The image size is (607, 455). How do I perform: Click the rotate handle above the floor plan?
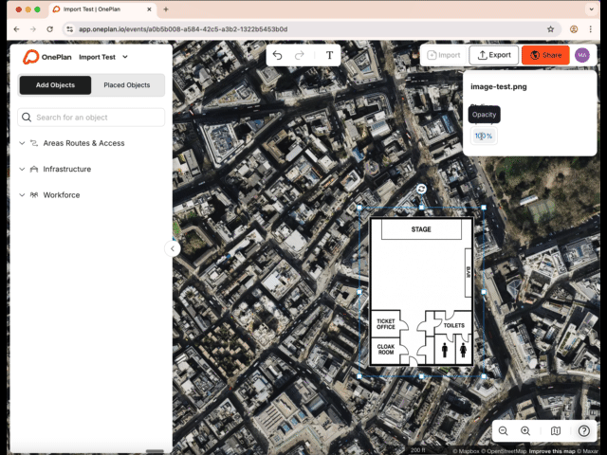421,189
